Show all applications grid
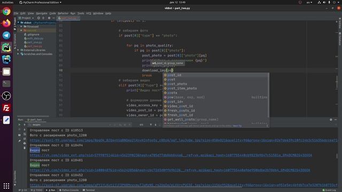This screenshot has height=192, width=342. click(6, 186)
